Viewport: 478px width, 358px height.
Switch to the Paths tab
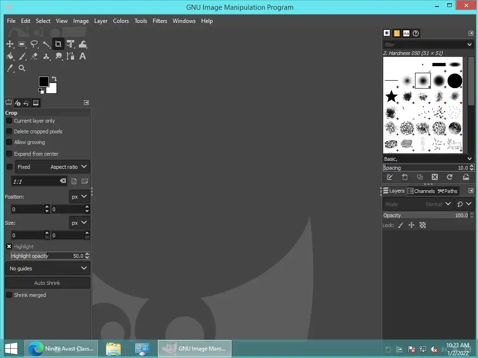coord(448,191)
